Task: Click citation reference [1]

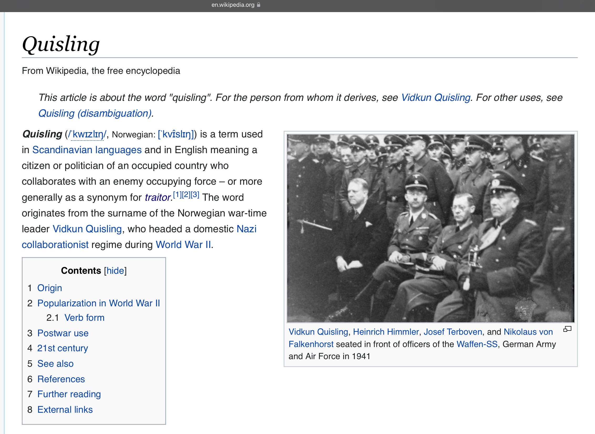Action: point(177,195)
